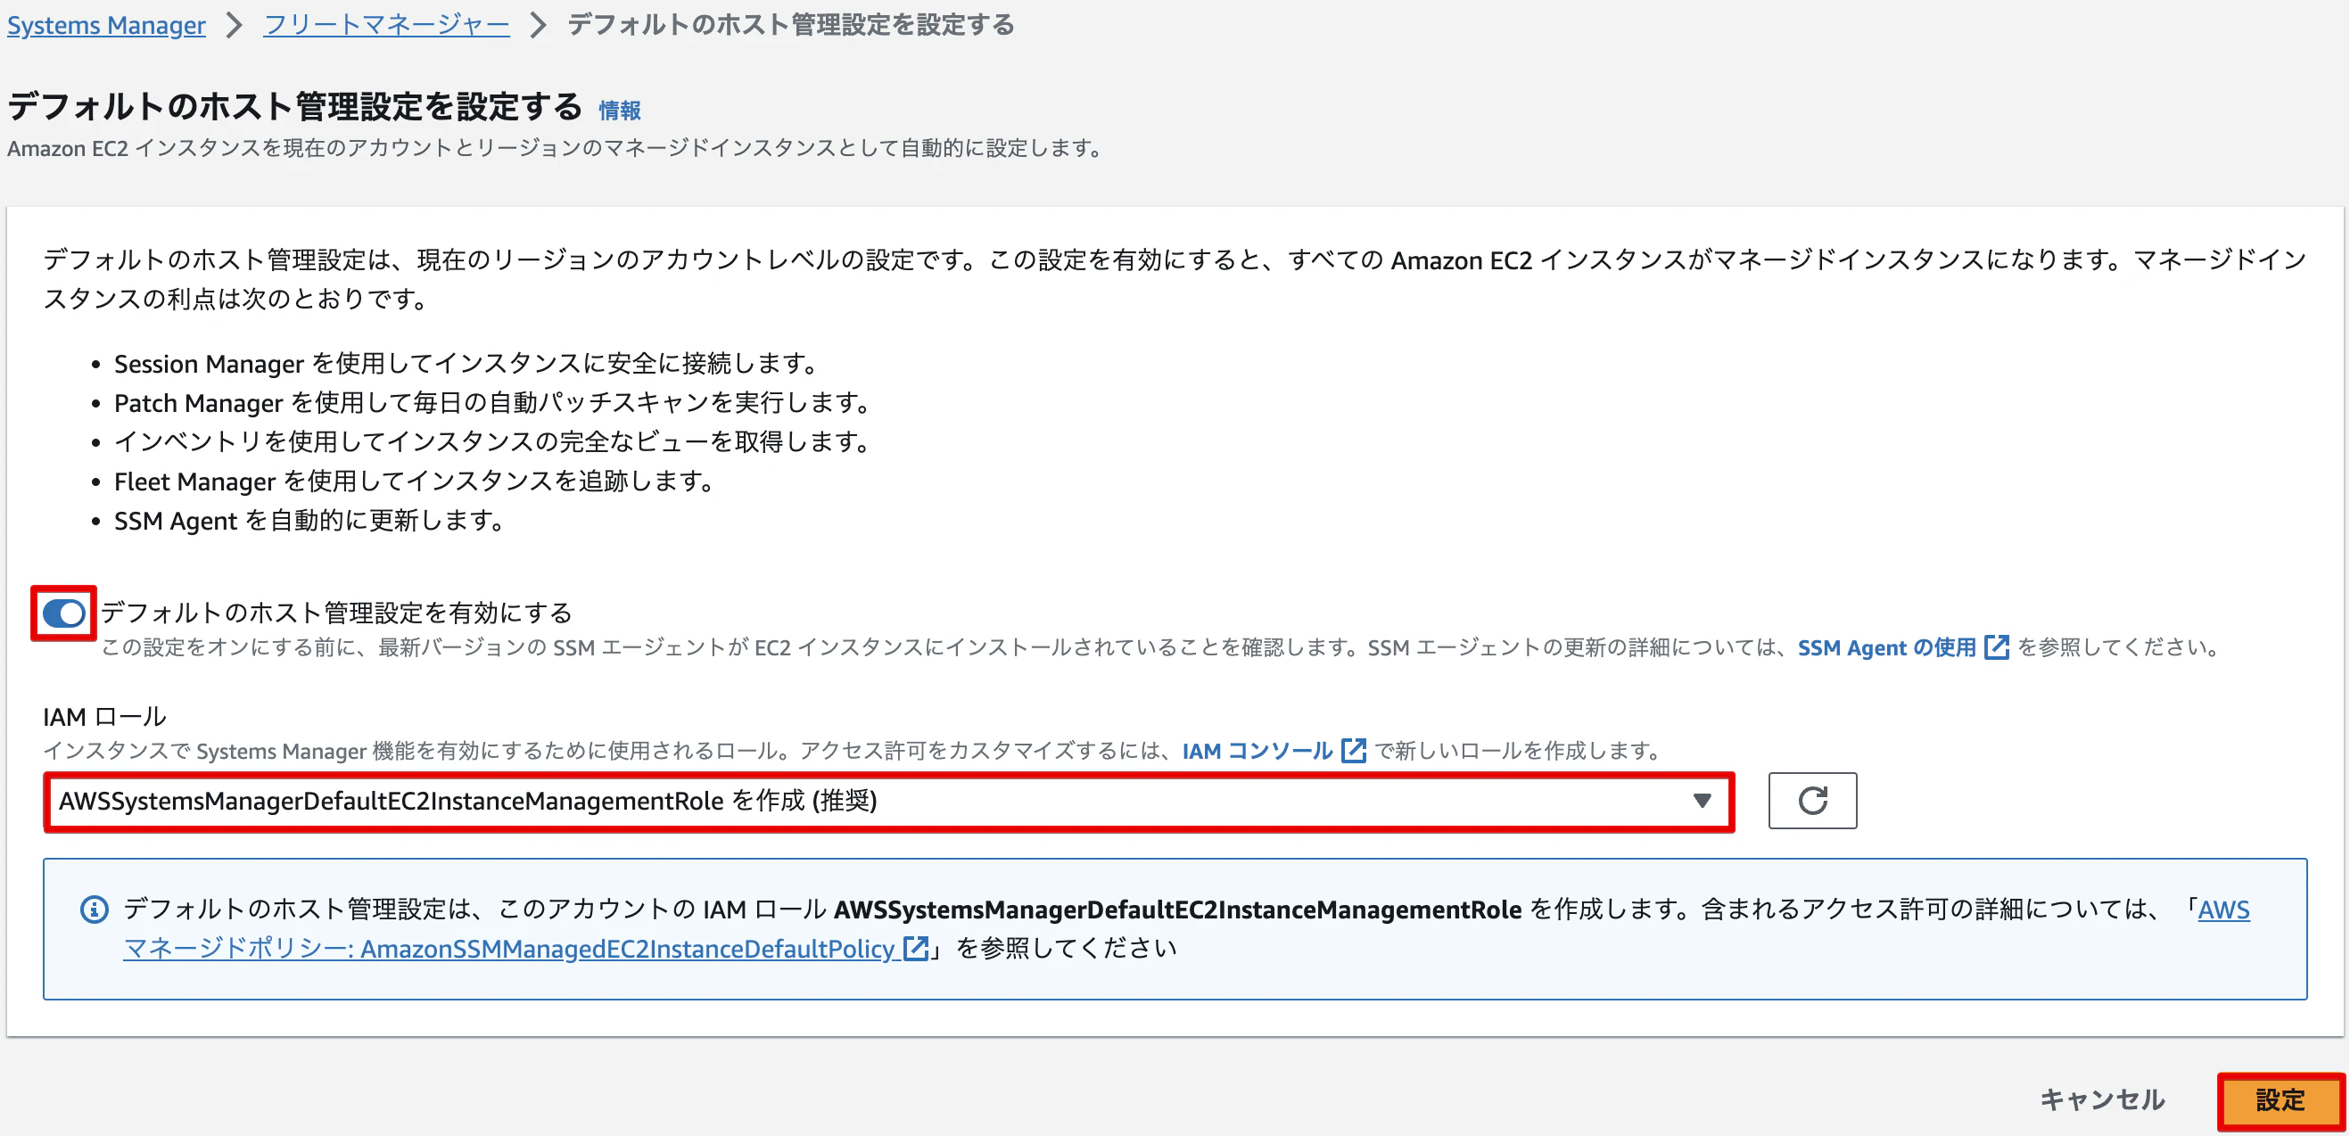Click the Systems Manager breadcrumb link
This screenshot has height=1136, width=2350.
pyautogui.click(x=106, y=25)
